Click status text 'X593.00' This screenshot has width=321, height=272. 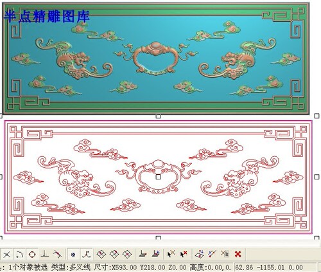pyautogui.click(x=124, y=267)
